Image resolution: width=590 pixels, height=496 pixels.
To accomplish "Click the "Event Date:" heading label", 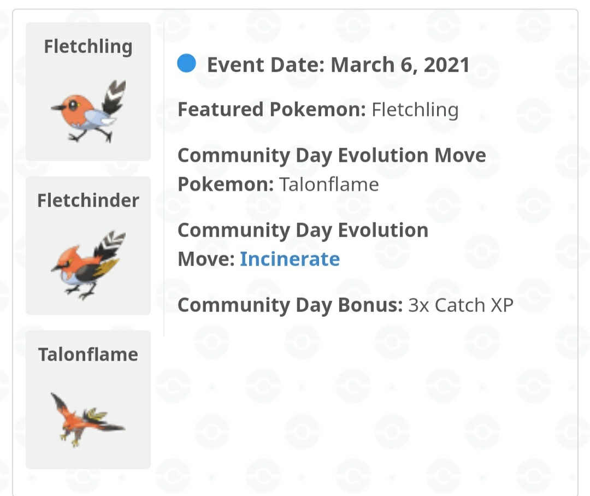I will point(266,65).
